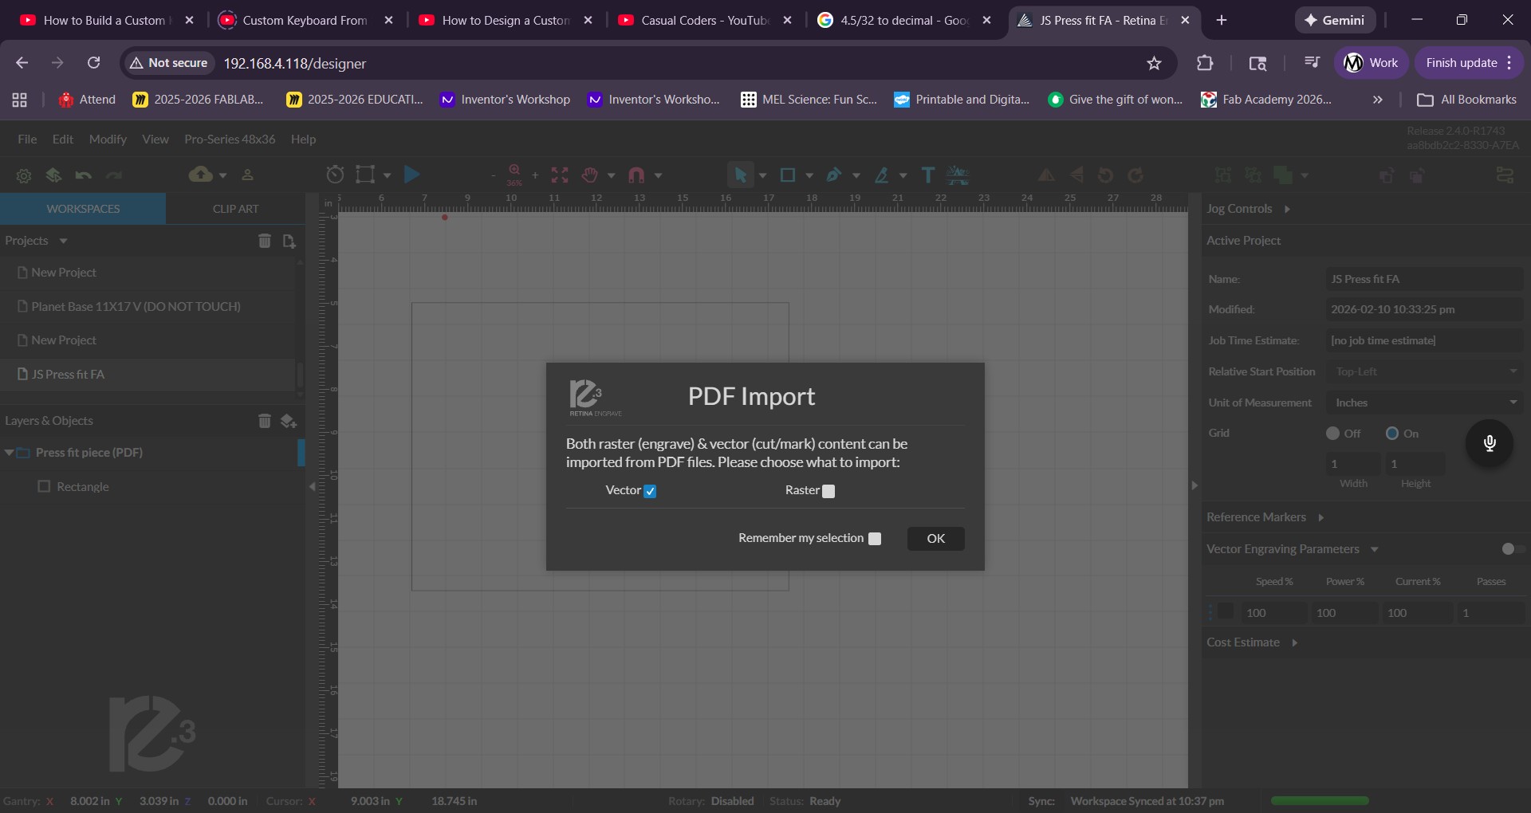Open the Help menu
The image size is (1531, 813).
coord(303,139)
